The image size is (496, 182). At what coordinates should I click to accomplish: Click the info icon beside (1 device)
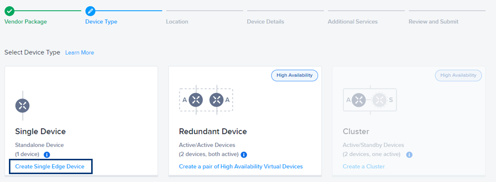[x=47, y=154]
